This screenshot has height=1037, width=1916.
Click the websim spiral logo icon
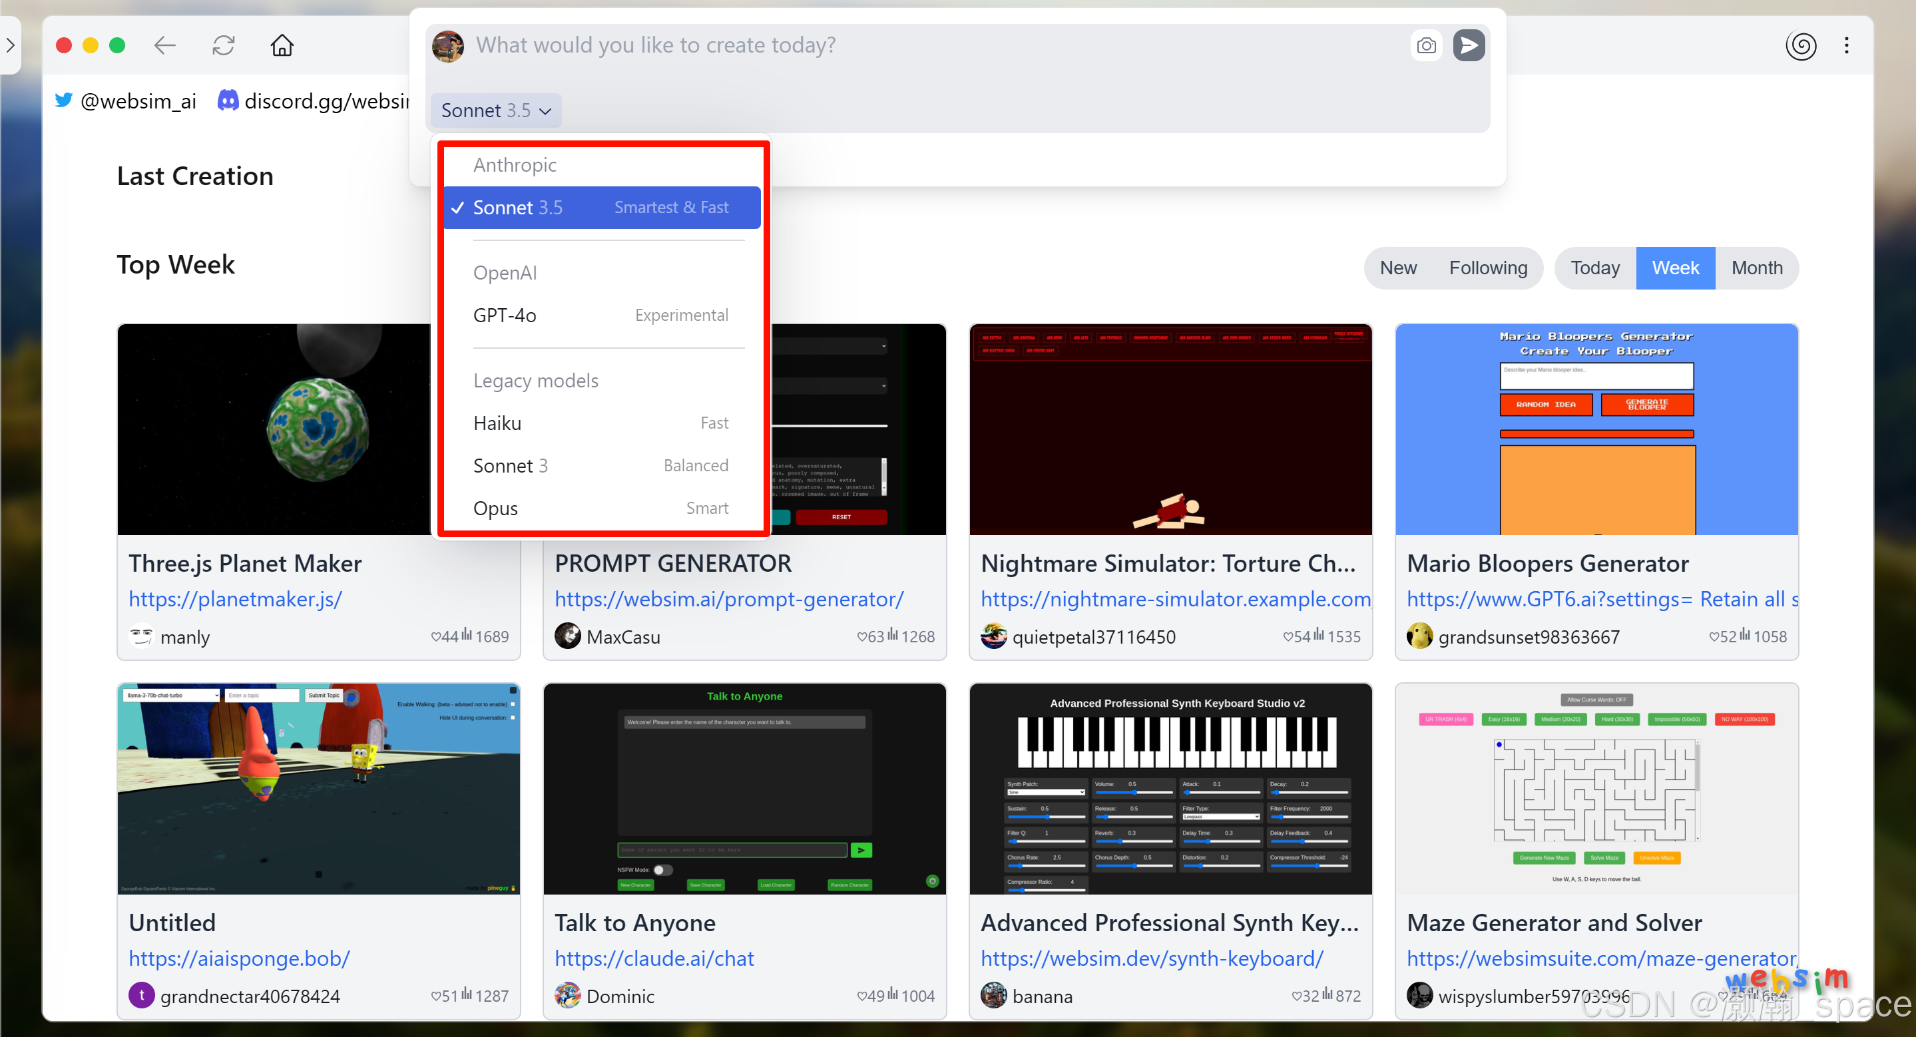pyautogui.click(x=1801, y=45)
